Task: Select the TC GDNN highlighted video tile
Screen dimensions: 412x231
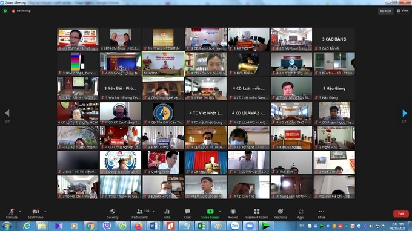Action: click(x=163, y=64)
